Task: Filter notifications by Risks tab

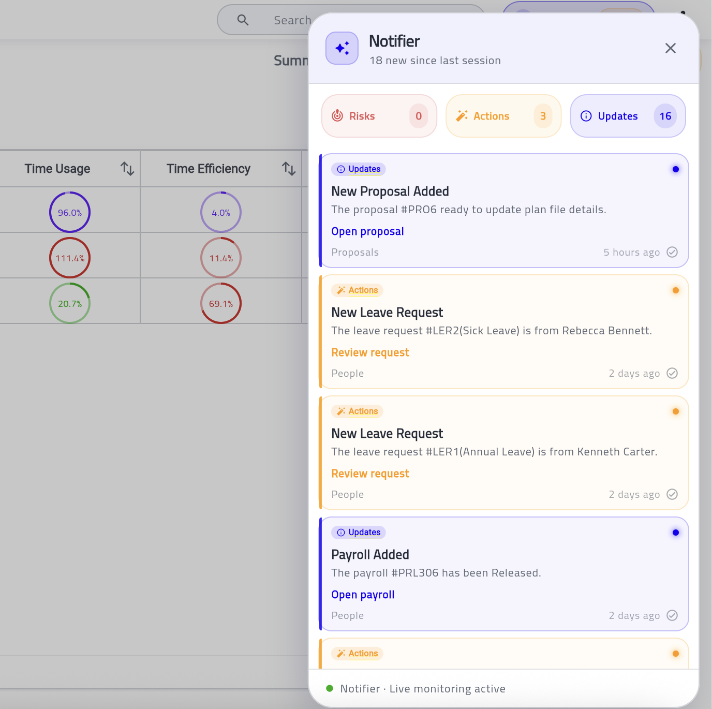Action: point(379,116)
